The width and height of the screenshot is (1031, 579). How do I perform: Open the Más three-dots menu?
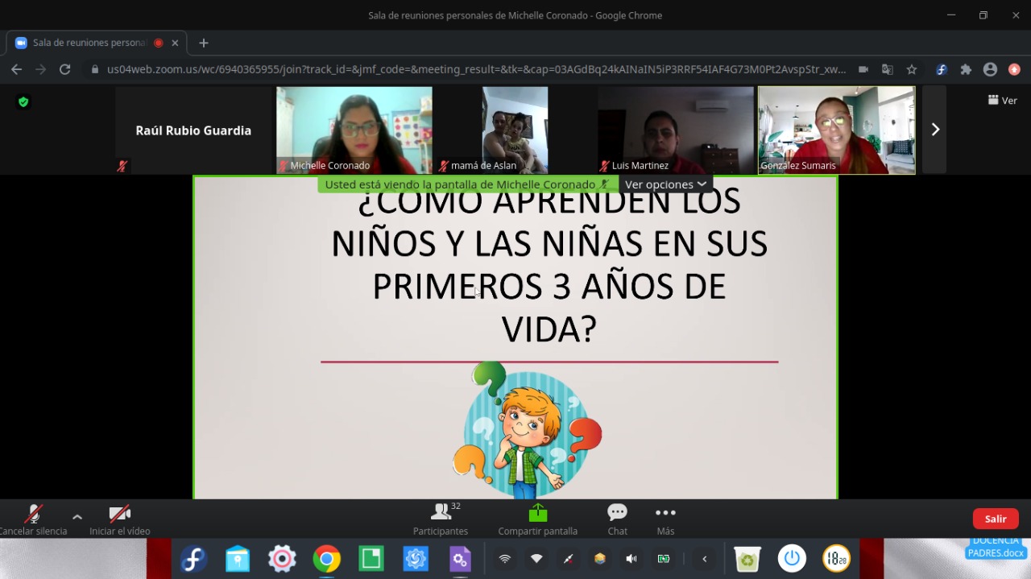point(665,513)
